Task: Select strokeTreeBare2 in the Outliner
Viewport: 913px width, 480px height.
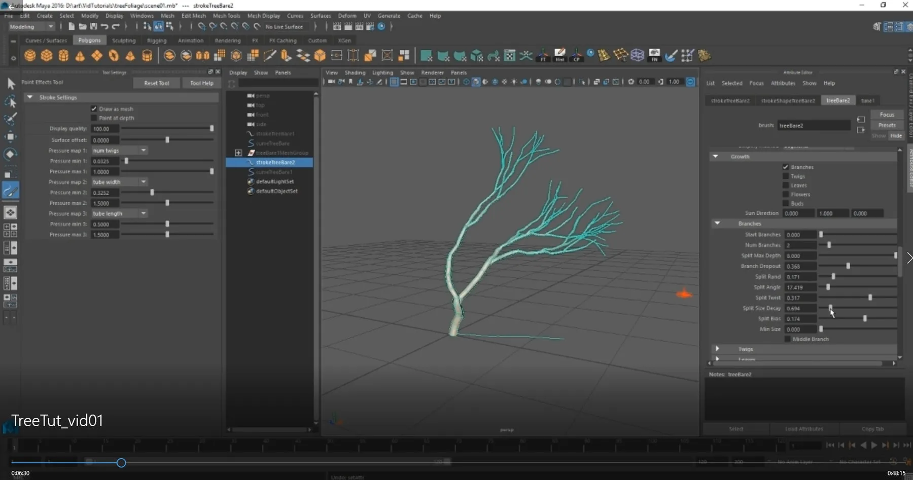Action: coord(275,162)
